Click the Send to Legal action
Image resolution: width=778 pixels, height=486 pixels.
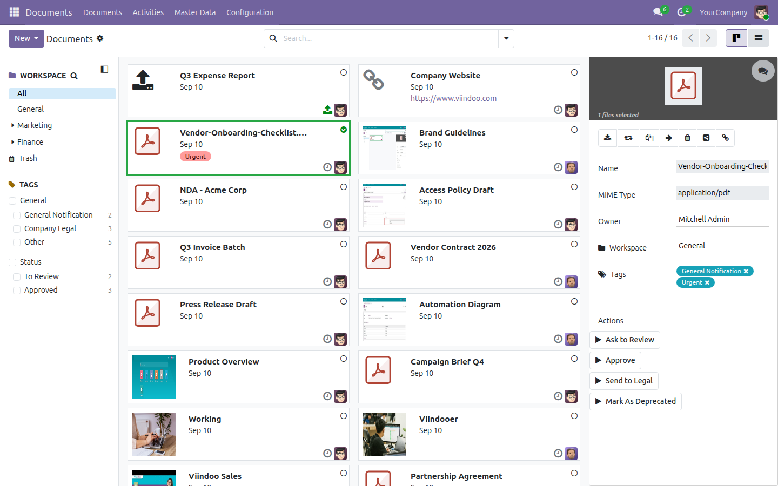point(624,381)
